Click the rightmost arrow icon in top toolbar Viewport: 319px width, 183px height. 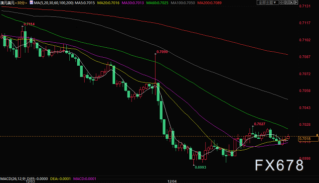point(296,2)
